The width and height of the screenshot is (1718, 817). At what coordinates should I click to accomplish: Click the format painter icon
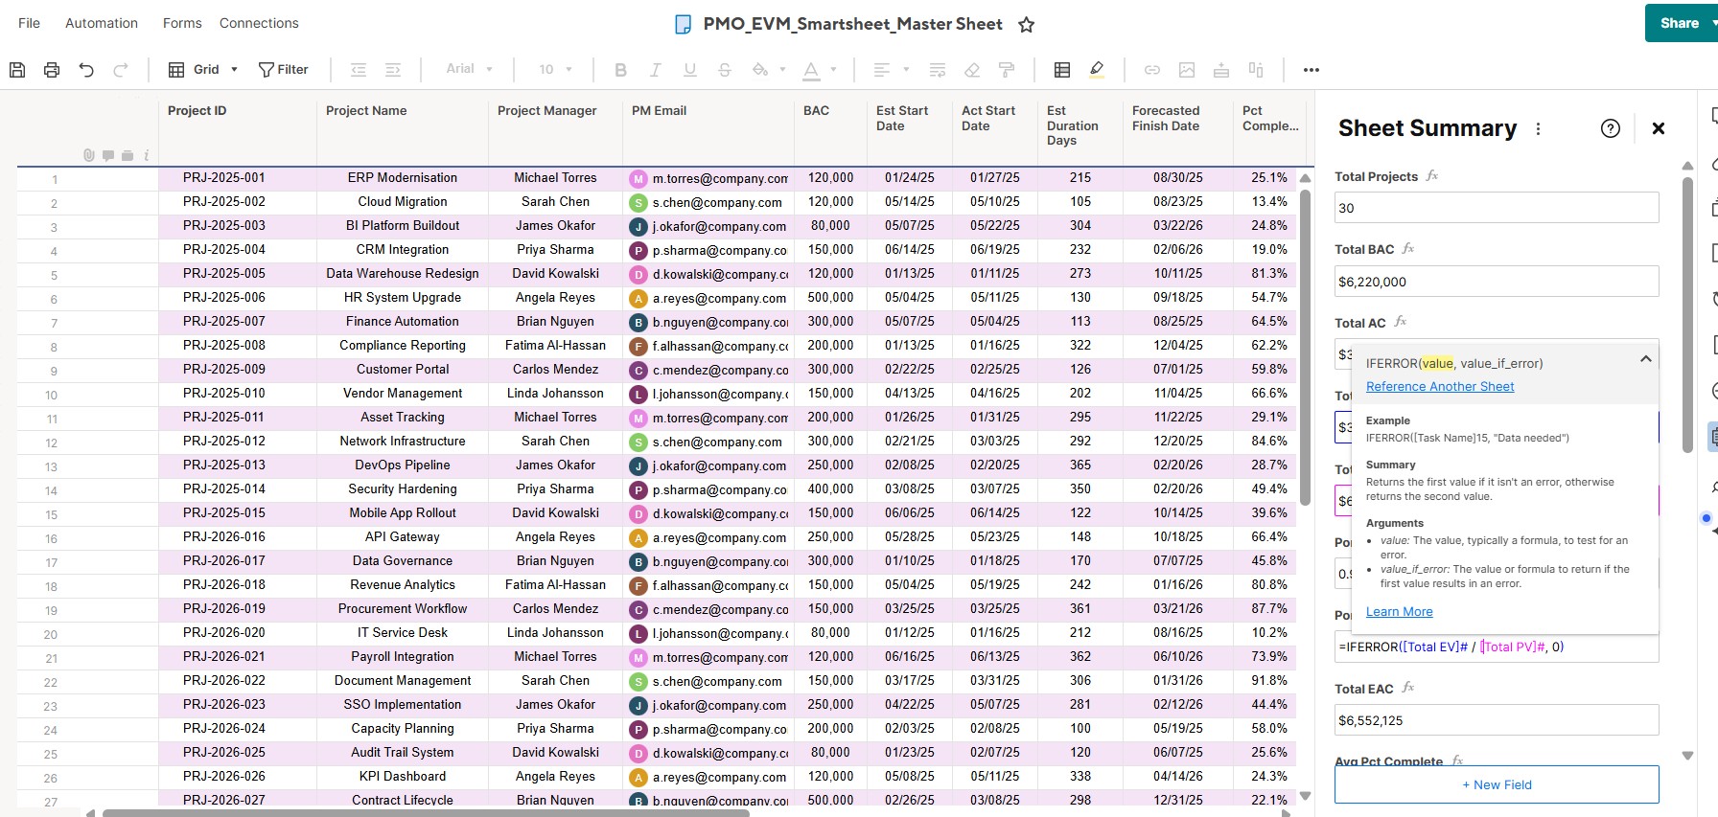(x=1007, y=70)
